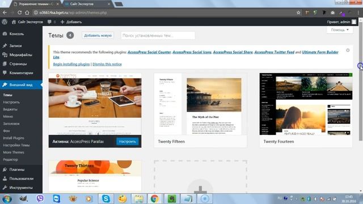Open Skype from the taskbar
Screen dimensions: 363x204
click(106, 199)
